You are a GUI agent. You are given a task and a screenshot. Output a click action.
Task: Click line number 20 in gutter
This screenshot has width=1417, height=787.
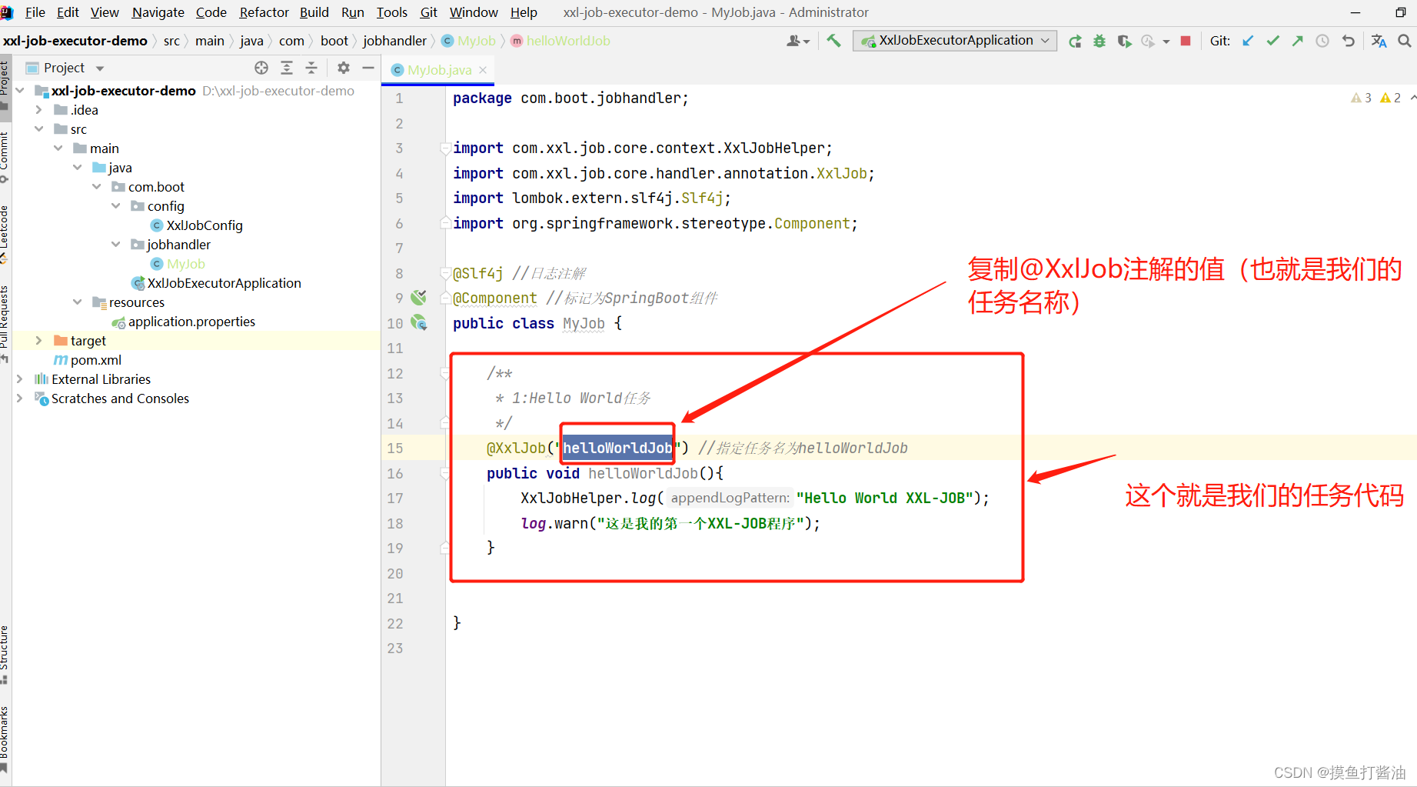395,573
